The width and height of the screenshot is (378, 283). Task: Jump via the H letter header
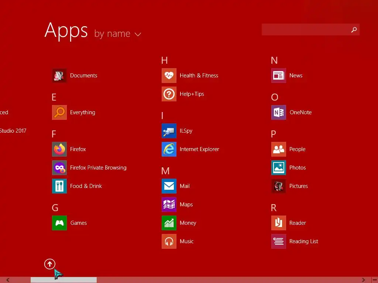tap(164, 60)
